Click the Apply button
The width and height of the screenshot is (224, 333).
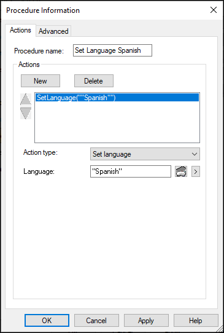pos(146,321)
